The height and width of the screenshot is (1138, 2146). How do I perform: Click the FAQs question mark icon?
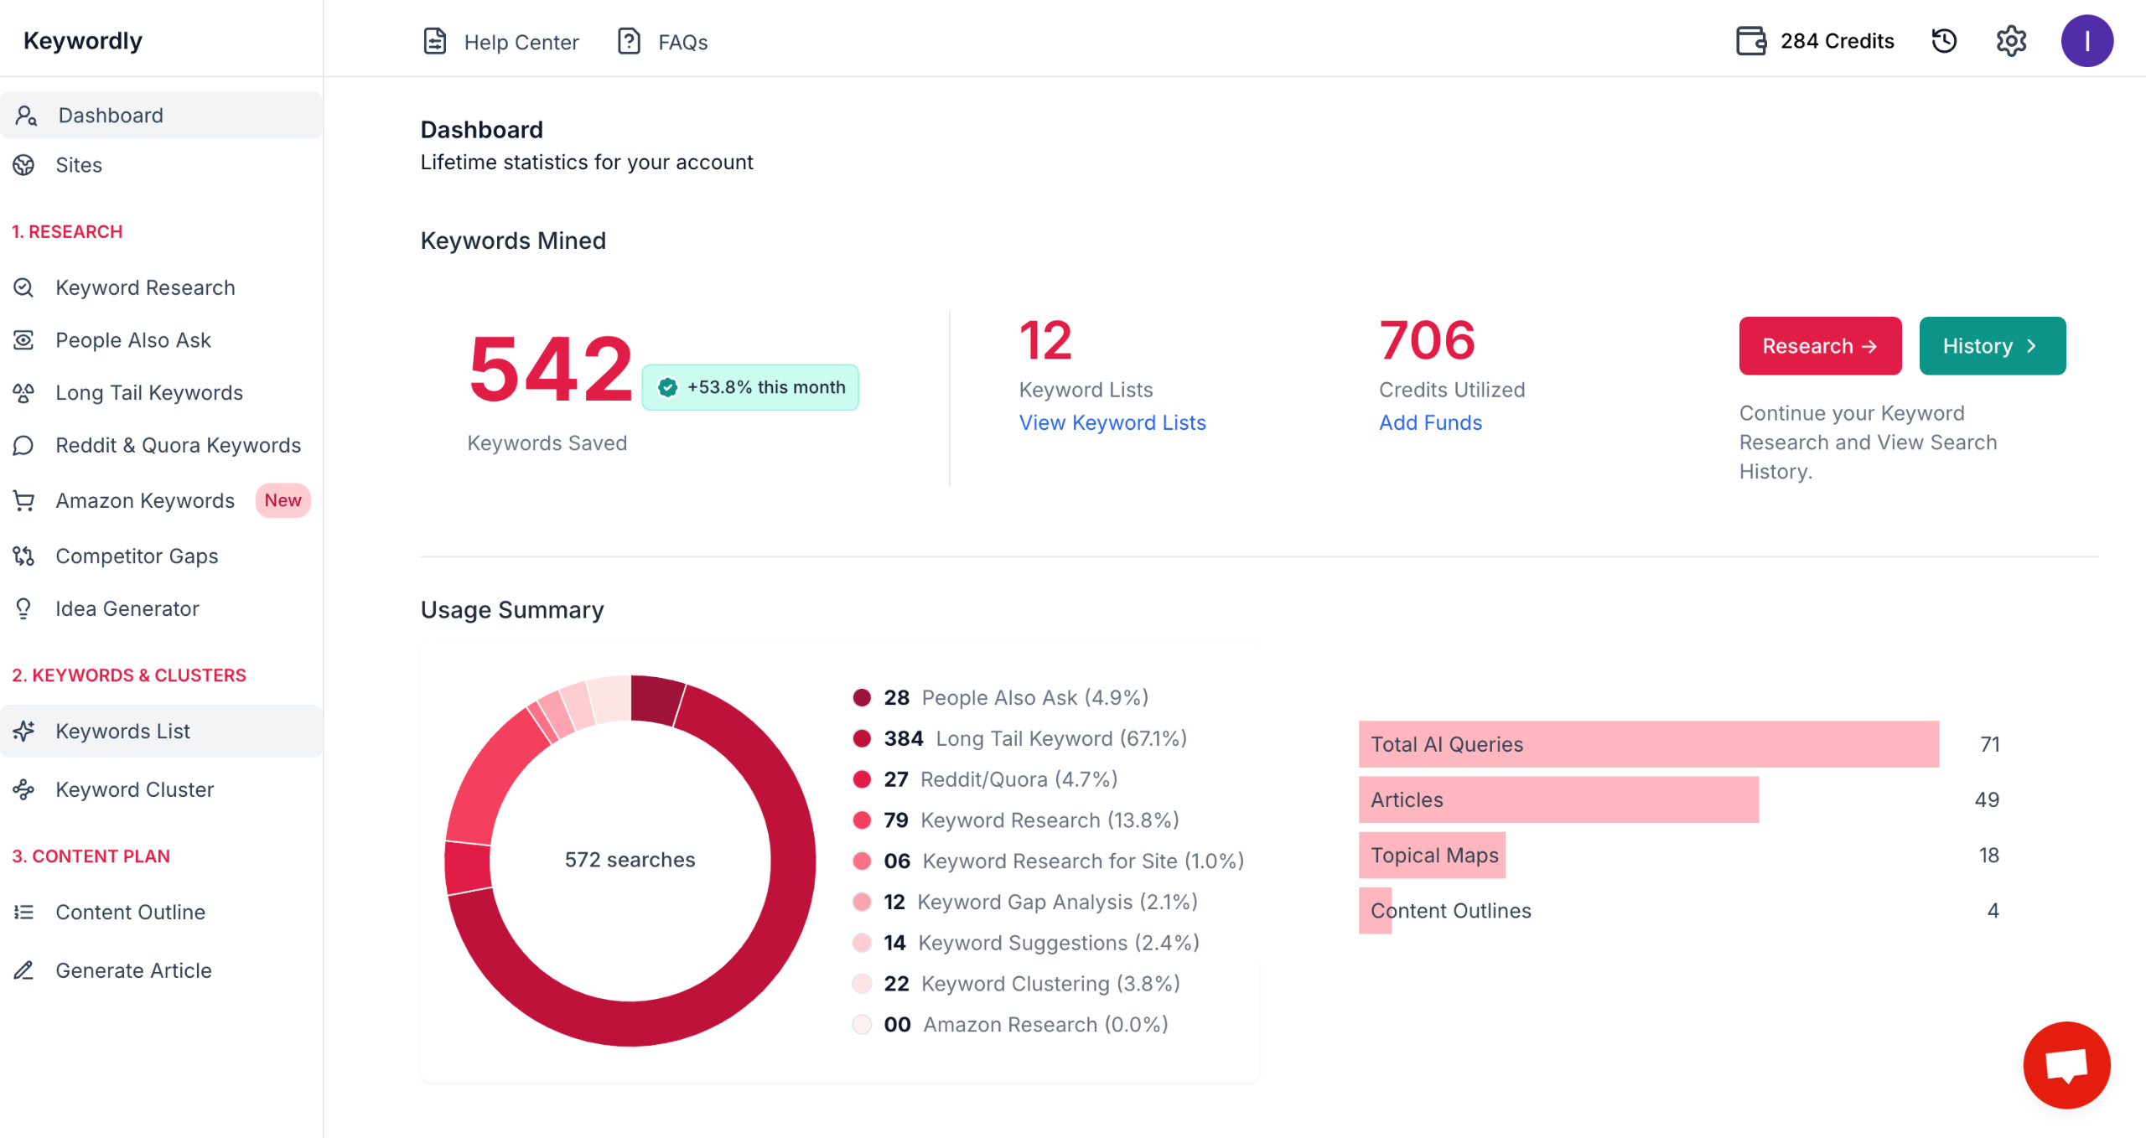click(629, 41)
